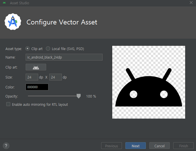Image resolution: width=196 pixels, height=151 pixels.
Task: Click the Asset type label
Action: [x=14, y=49]
